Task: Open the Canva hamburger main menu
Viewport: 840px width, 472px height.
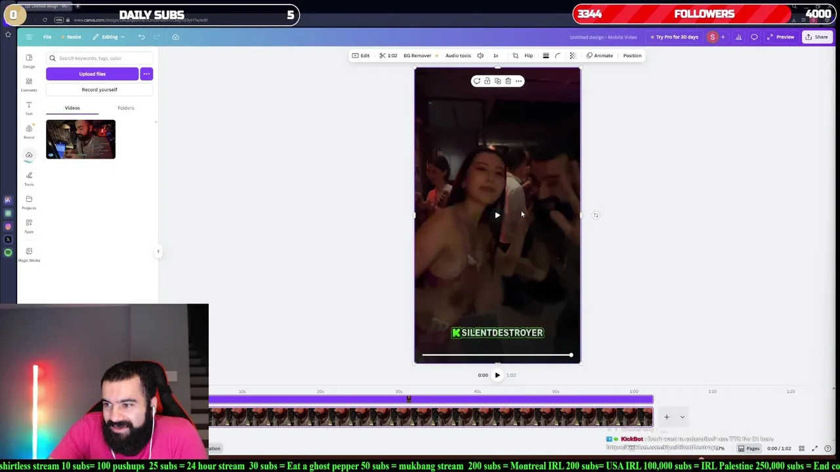Action: (x=29, y=37)
